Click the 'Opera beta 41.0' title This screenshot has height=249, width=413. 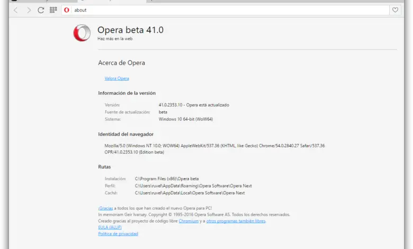130,30
